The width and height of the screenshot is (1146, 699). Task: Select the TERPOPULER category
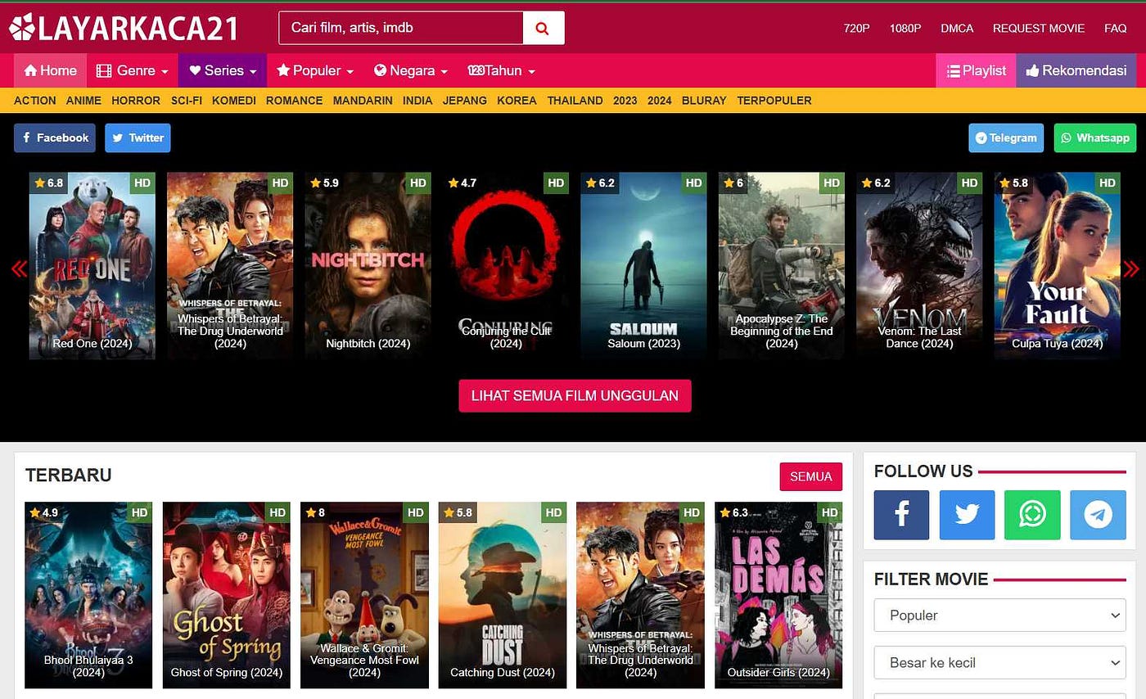774,101
